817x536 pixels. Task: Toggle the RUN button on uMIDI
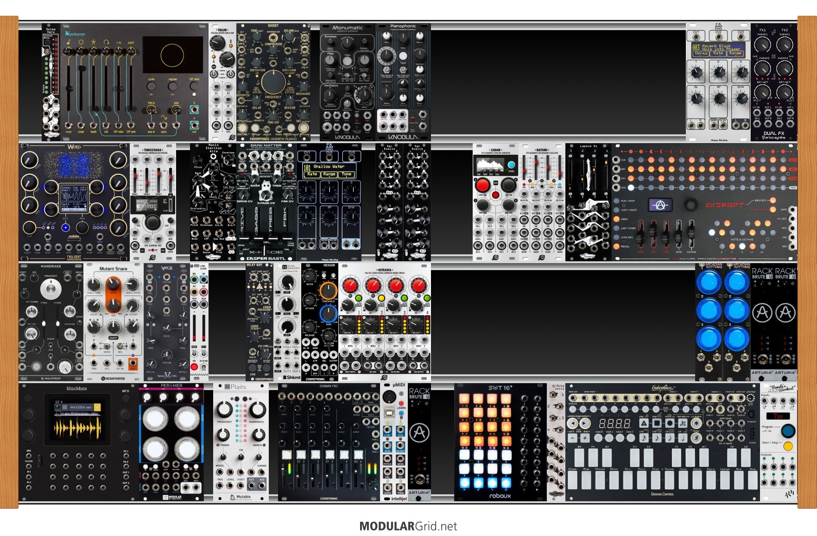point(387,447)
